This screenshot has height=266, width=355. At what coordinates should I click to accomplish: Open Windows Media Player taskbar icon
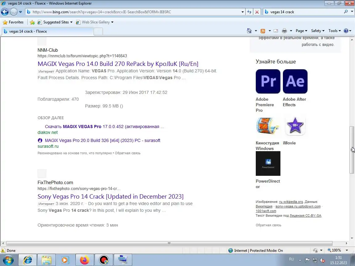click(x=65, y=260)
